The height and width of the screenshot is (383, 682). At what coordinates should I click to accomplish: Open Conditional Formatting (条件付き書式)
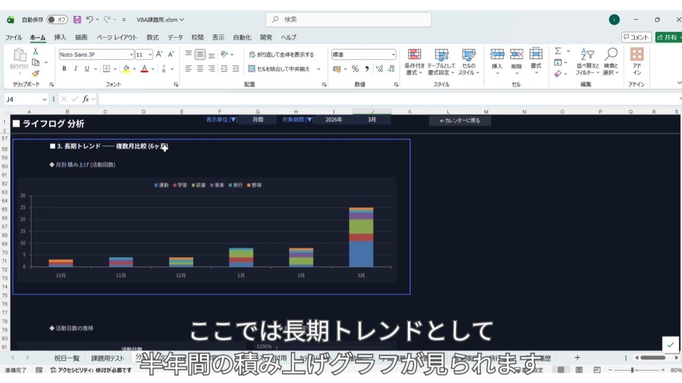point(414,62)
